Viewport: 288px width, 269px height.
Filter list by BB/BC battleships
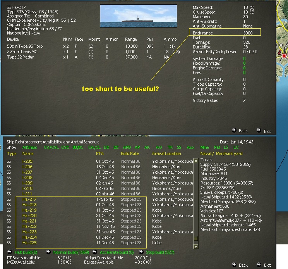(x=78, y=147)
